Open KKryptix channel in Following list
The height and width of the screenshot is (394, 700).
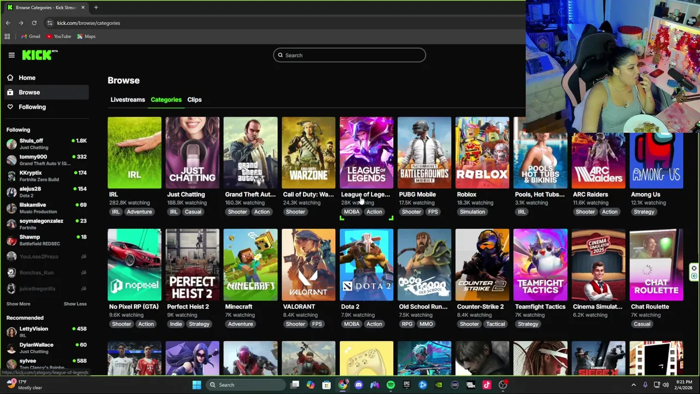(x=46, y=176)
